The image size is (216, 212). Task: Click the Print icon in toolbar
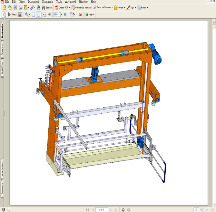click(21, 7)
